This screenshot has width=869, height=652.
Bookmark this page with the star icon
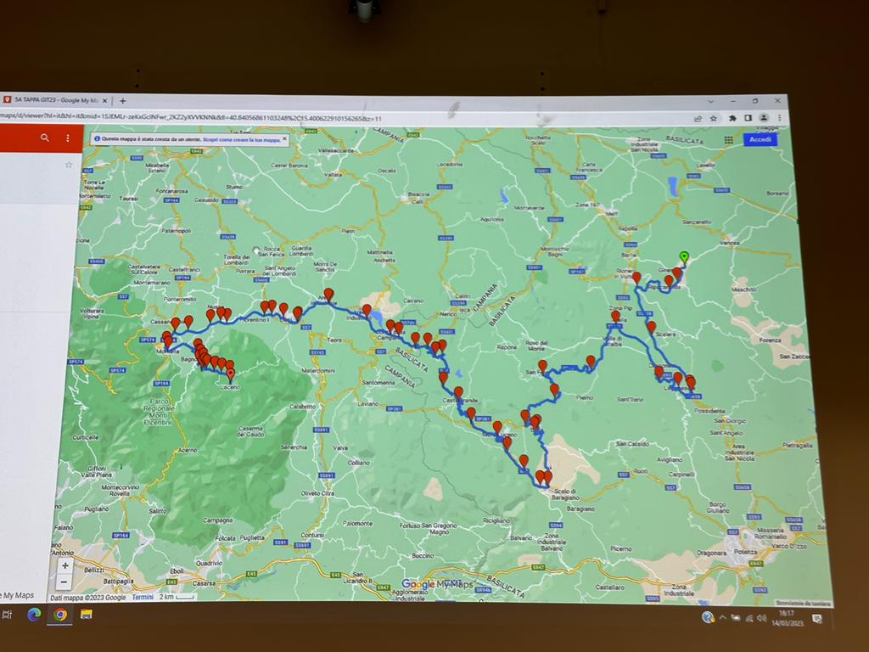[x=714, y=118]
